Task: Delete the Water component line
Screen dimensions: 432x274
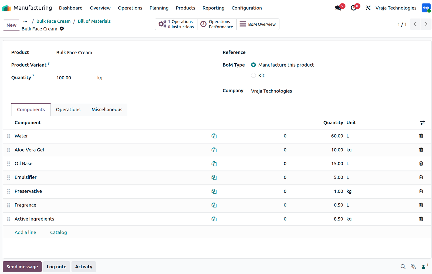Action: point(421,136)
